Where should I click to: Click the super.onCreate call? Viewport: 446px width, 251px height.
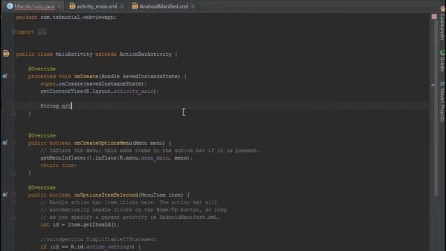[x=93, y=84]
